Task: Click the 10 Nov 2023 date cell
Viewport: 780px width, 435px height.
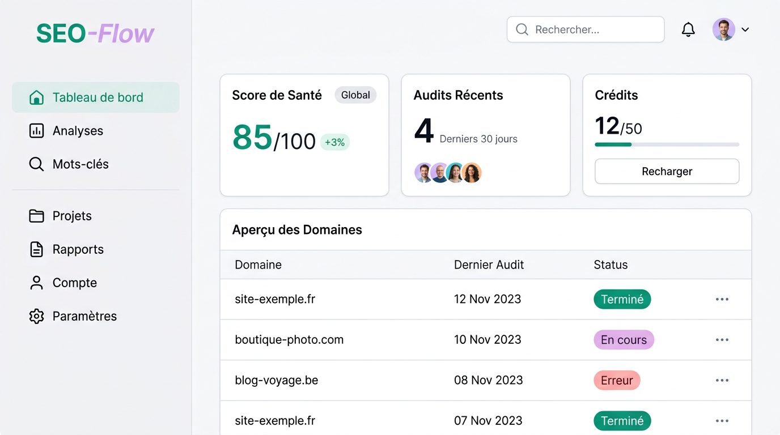Action: pyautogui.click(x=487, y=340)
